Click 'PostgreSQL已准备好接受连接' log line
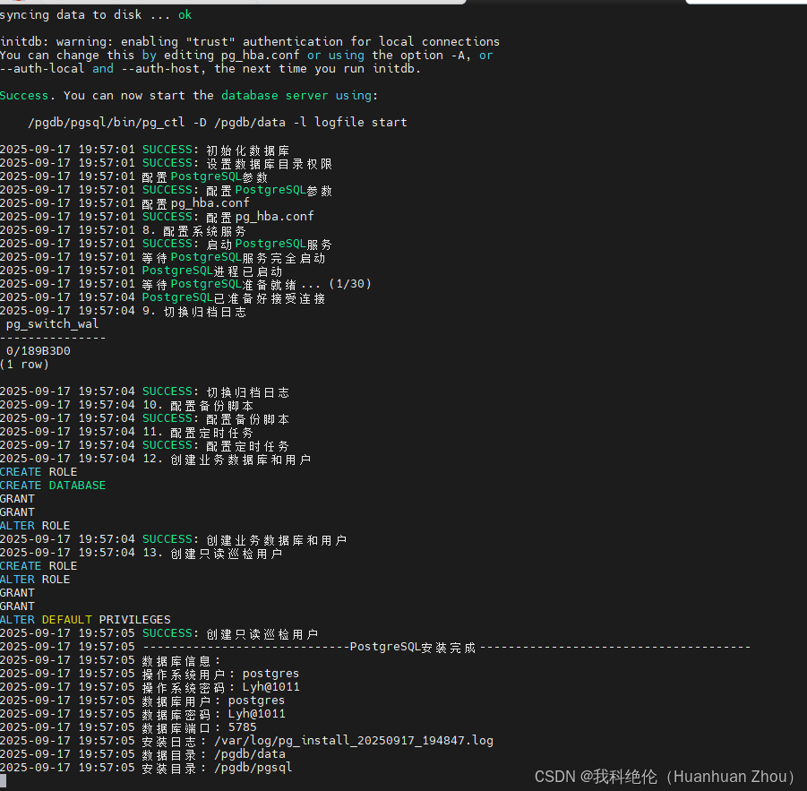This screenshot has width=807, height=791. click(163, 297)
